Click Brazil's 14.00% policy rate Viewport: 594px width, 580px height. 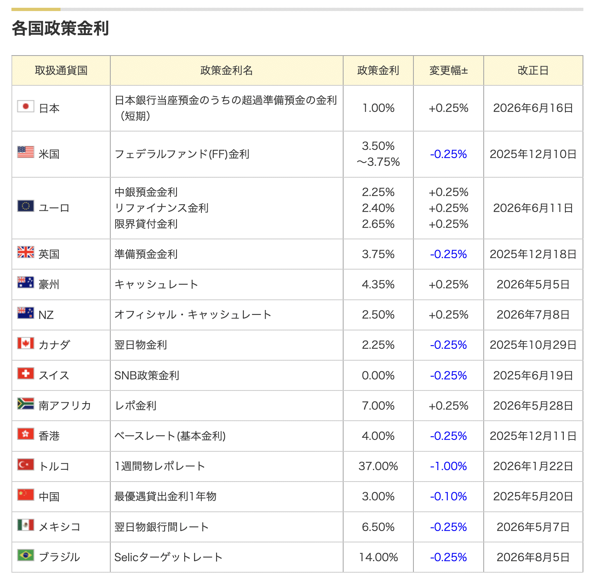378,557
